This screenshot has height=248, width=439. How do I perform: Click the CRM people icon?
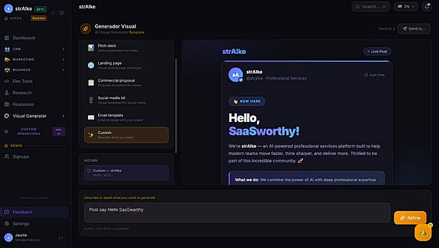pos(7,49)
